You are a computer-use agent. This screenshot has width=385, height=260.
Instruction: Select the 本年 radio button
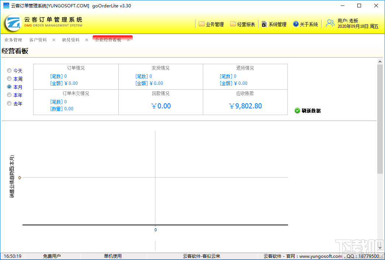9,95
